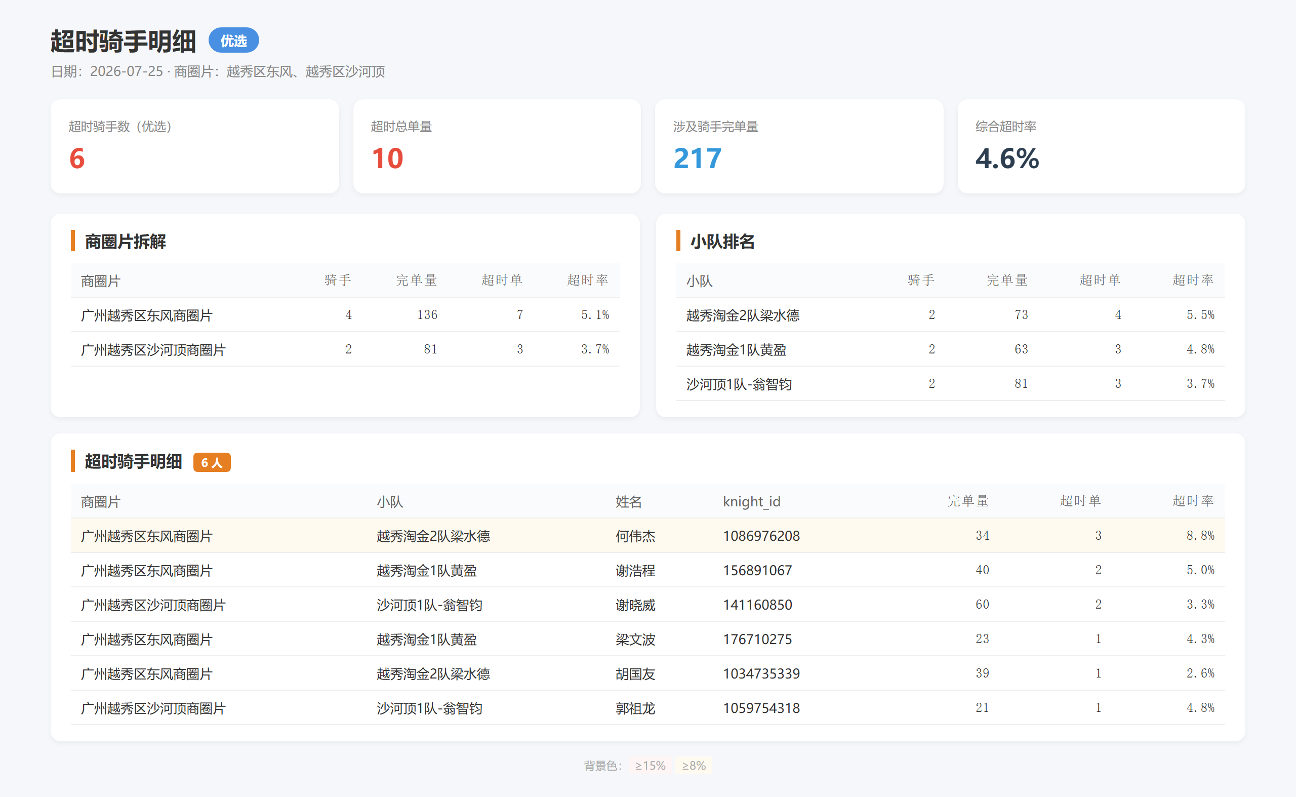
Task: Click knight_id 1034735339
Action: pyautogui.click(x=761, y=673)
